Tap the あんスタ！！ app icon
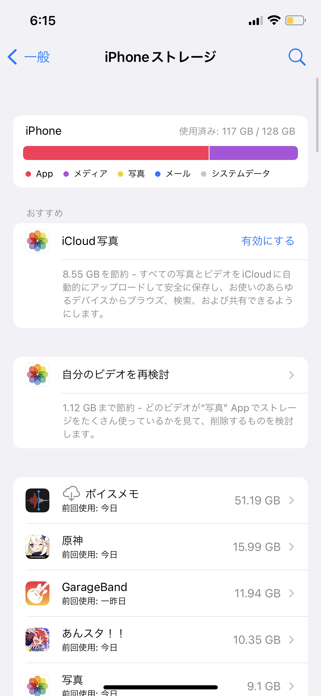This screenshot has width=321, height=696. [x=38, y=640]
